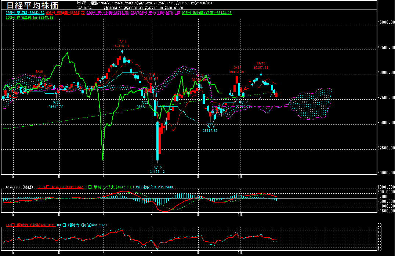
Task: Select the 026日 基準線=38042.94 legend
Action: [x=25, y=13]
